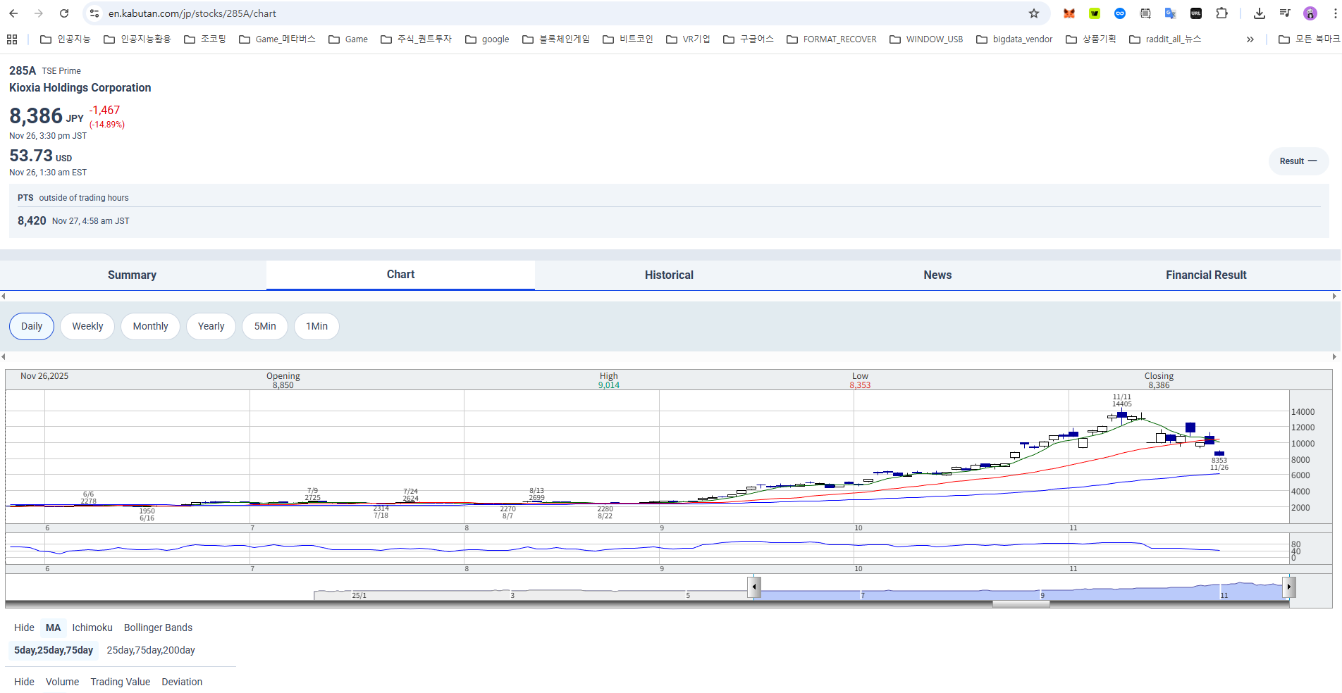This screenshot has width=1342, height=693.
Task: Open site information icon in address bar
Action: [x=94, y=13]
